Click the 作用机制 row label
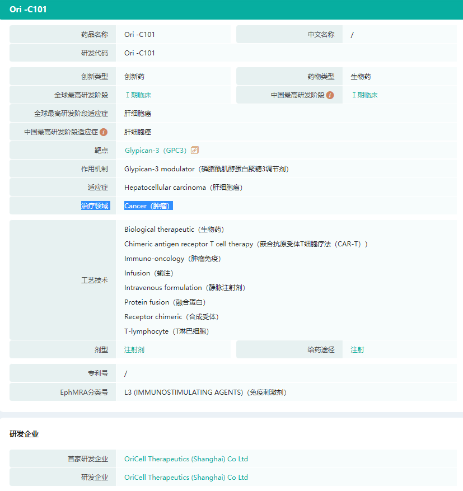The height and width of the screenshot is (491, 463). click(95, 169)
